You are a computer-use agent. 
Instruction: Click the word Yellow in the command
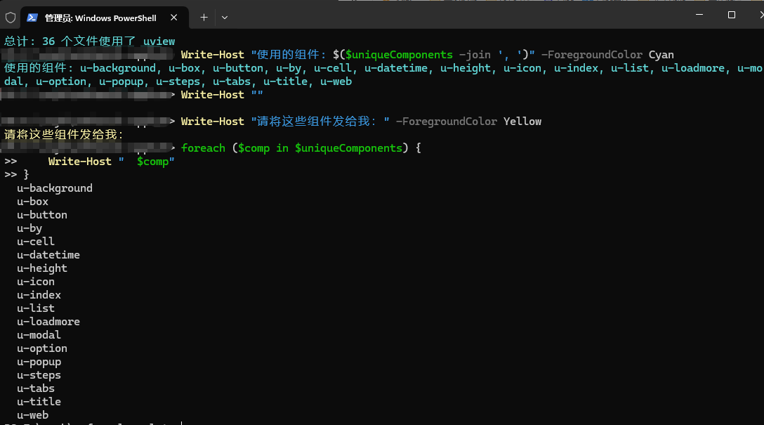click(x=522, y=122)
